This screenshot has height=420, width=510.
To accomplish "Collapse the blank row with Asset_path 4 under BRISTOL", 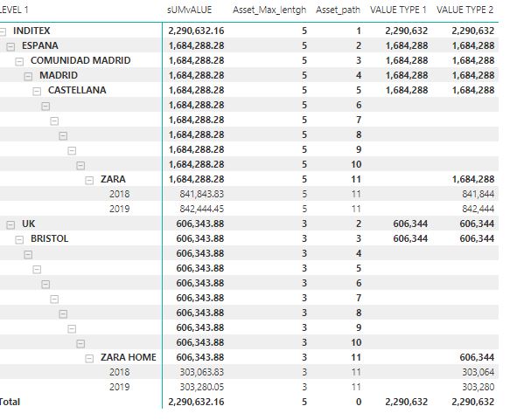I will [x=28, y=255].
